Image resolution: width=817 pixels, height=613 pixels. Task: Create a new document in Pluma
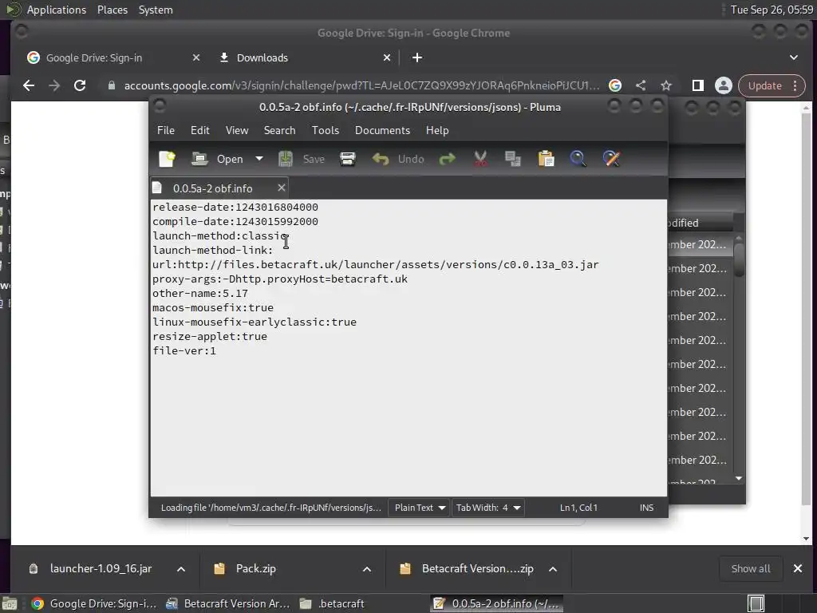click(168, 159)
